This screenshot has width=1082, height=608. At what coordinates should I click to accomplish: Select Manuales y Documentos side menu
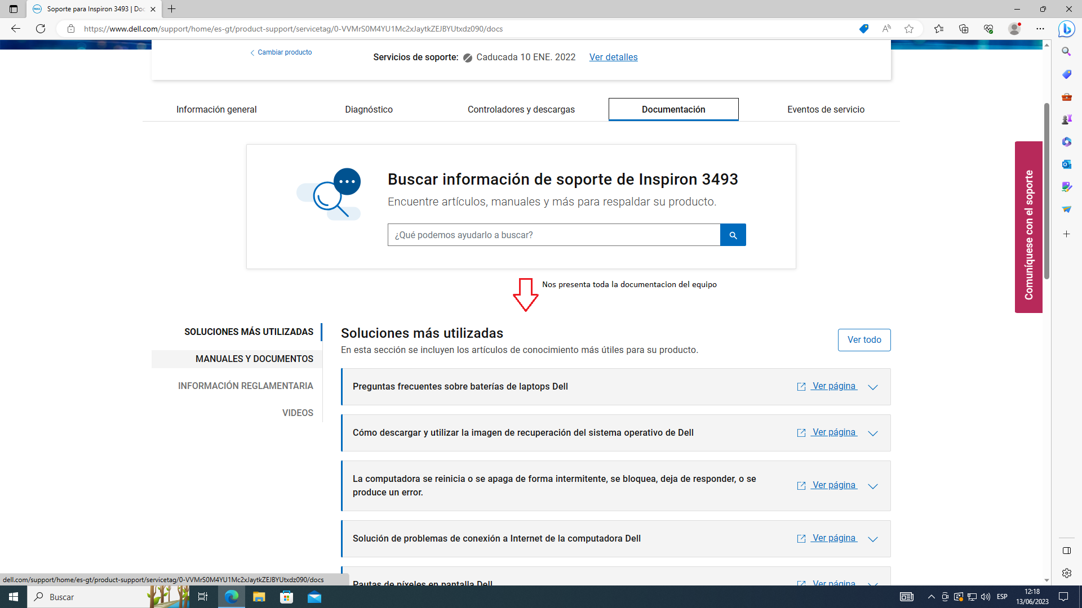[x=254, y=359]
